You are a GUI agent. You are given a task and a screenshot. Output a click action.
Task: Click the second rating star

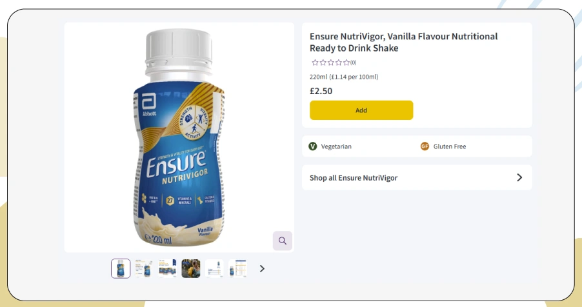pos(323,63)
